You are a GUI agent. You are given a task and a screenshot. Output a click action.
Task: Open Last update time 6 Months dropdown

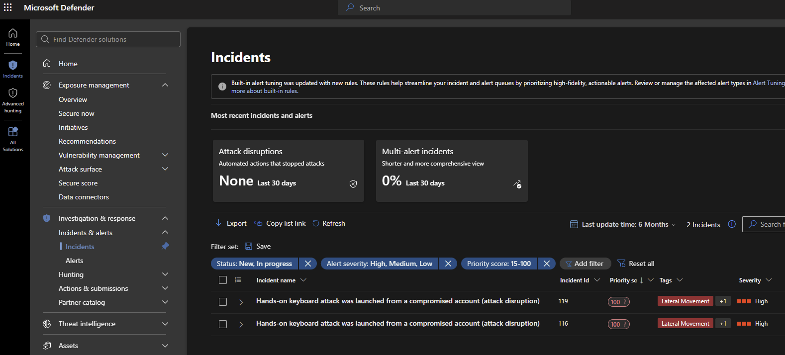pyautogui.click(x=623, y=224)
